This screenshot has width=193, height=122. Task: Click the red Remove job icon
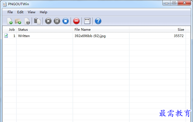pyautogui.click(x=76, y=21)
